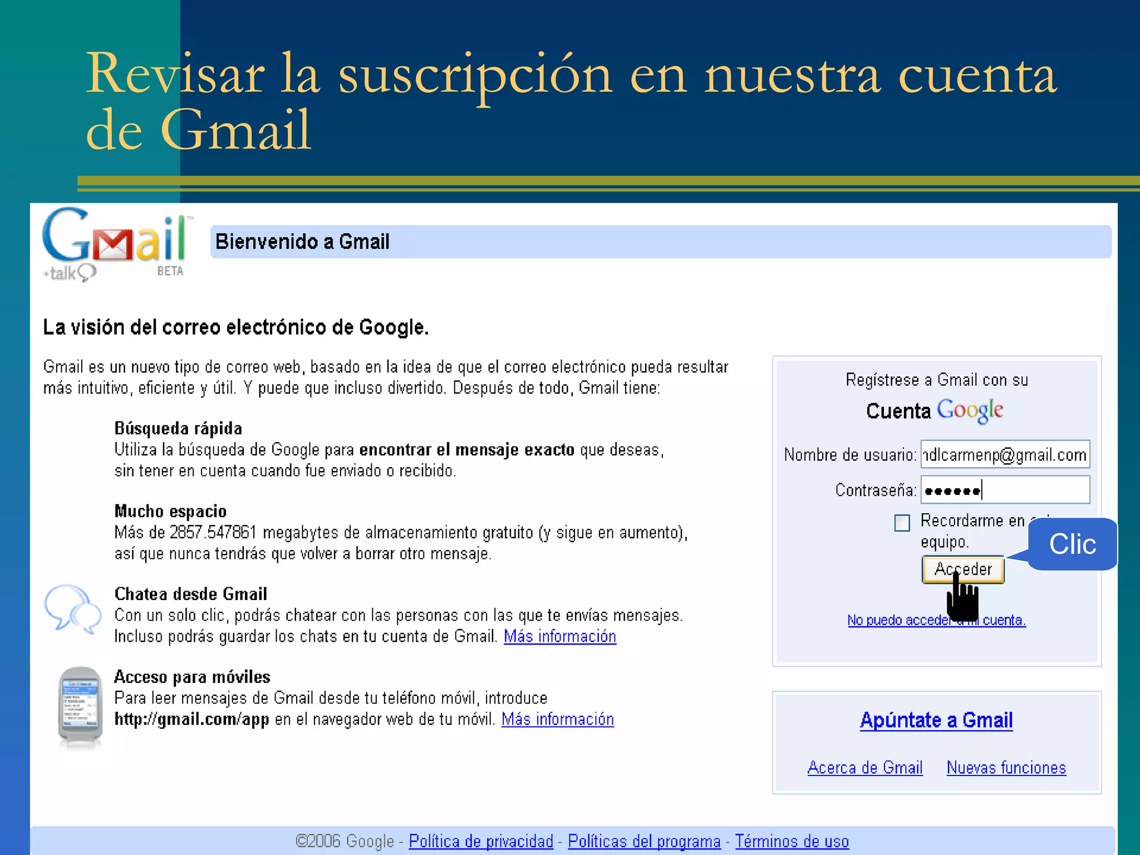Viewport: 1140px width, 855px height.
Task: Click La visión del correo electrónico de Google heading
Action: click(x=236, y=327)
